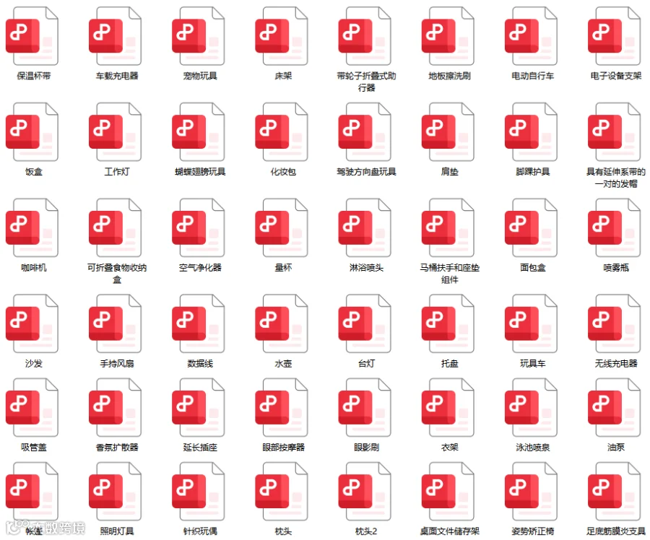Select the 空气净化器 name label

(x=200, y=268)
